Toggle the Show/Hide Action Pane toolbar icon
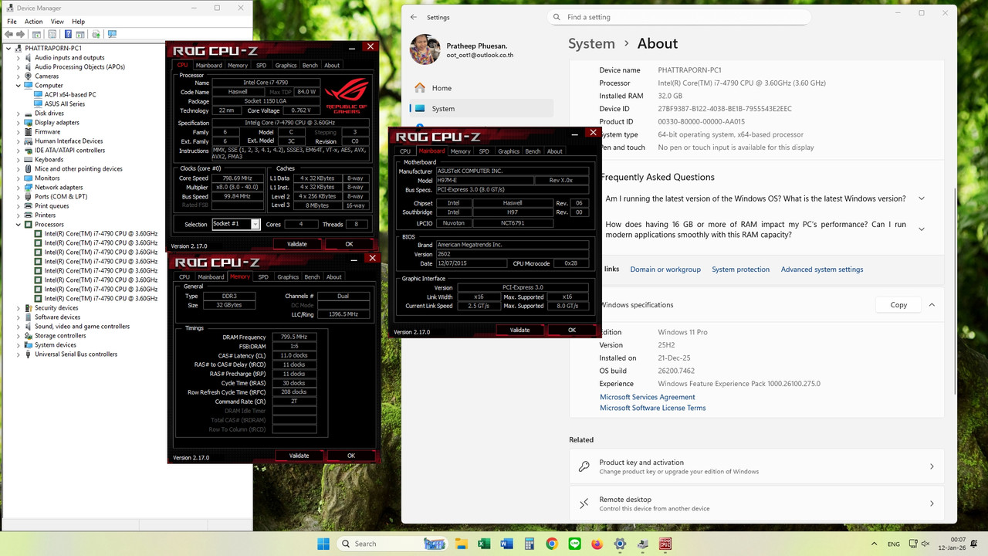Viewport: 988px width, 556px height. 80,34
